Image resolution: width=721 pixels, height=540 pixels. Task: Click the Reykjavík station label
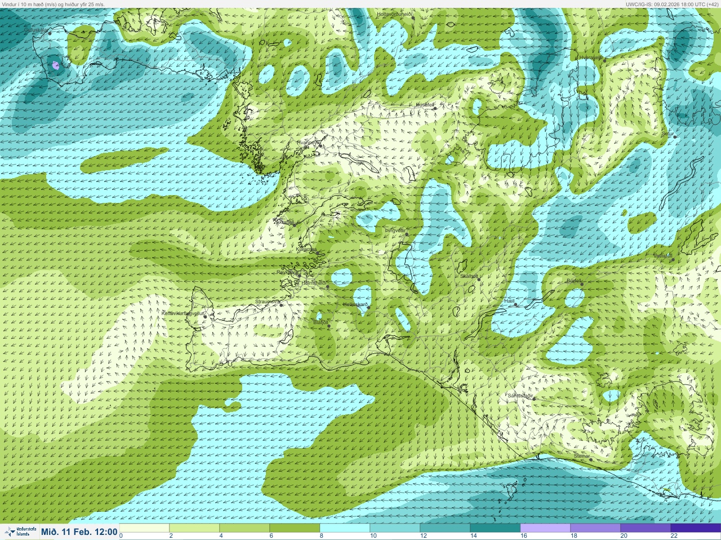287,272
